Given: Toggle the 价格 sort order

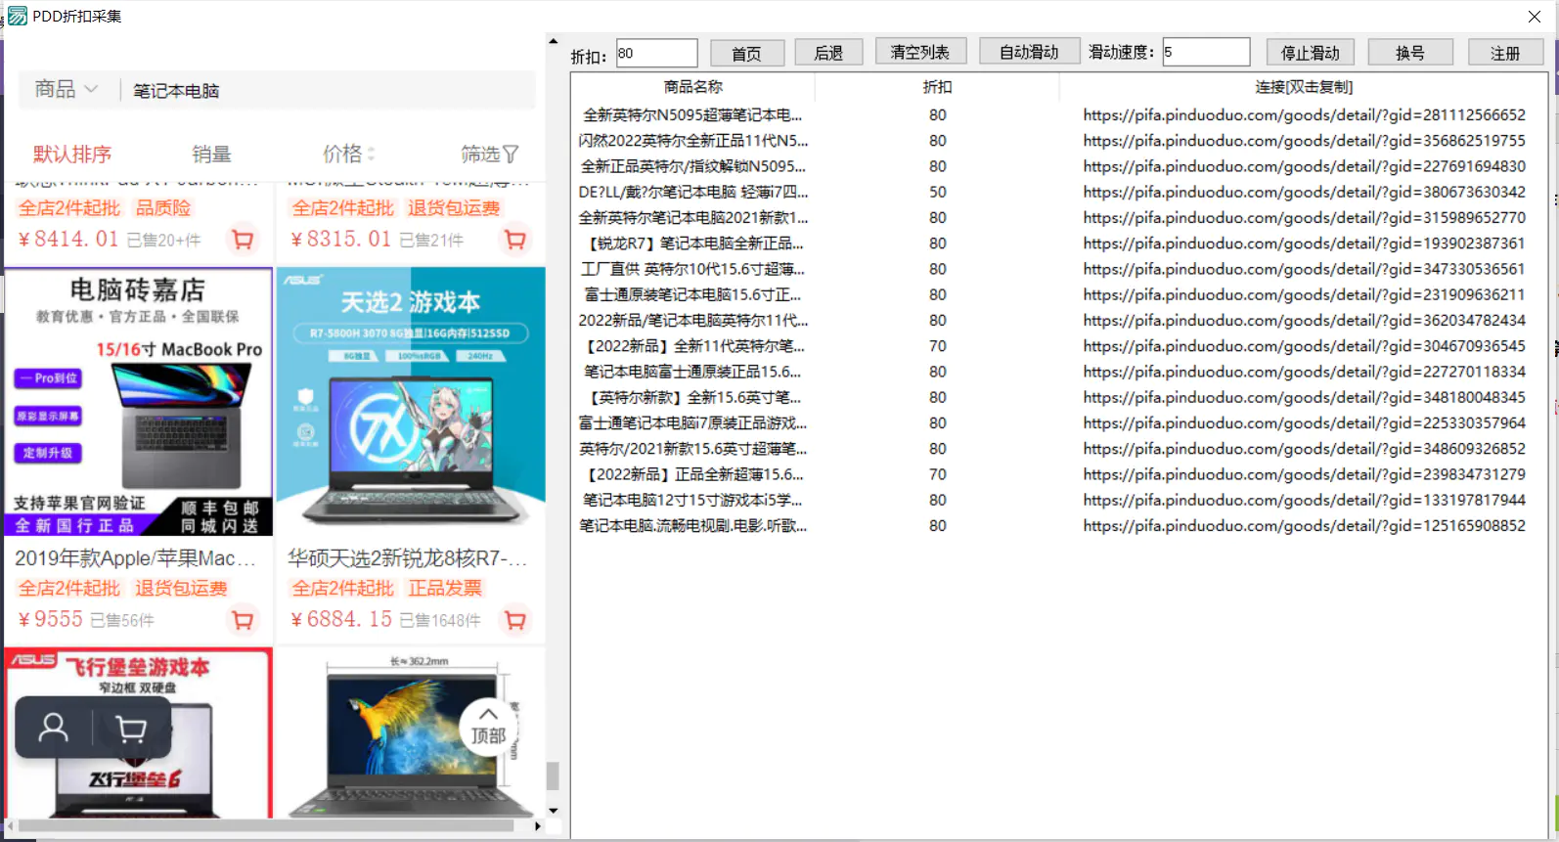Looking at the screenshot, I should [348, 154].
